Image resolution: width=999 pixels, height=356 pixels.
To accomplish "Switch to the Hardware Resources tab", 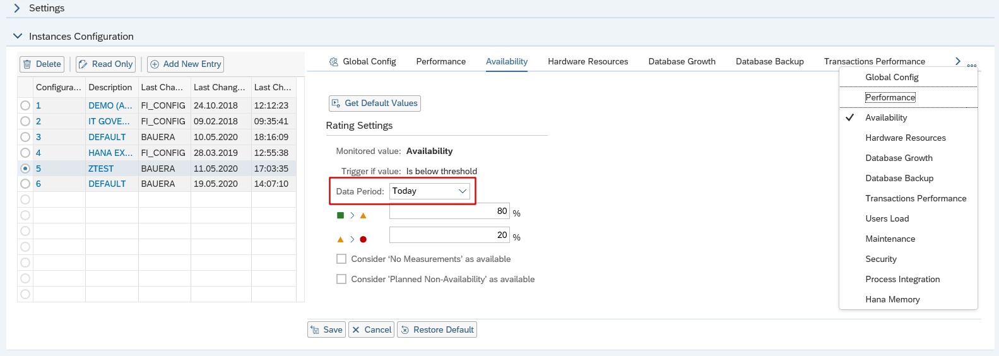I will pos(588,62).
